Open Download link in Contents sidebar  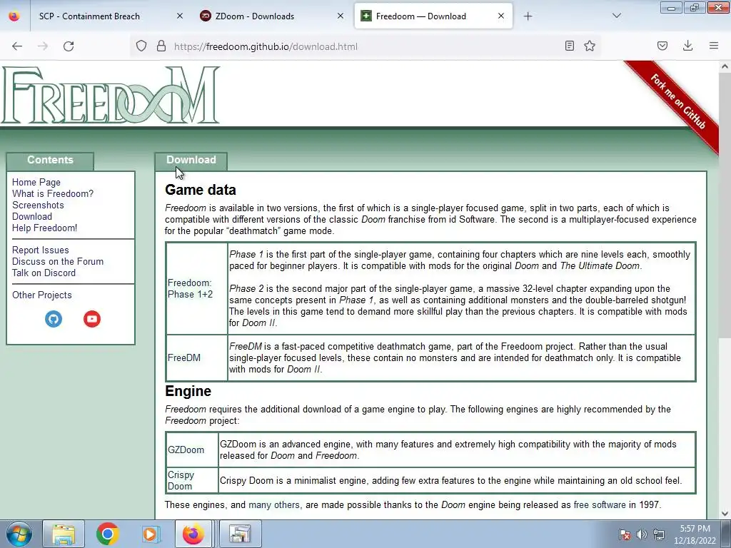31,216
